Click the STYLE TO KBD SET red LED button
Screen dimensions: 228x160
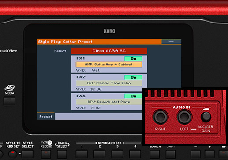(13, 154)
